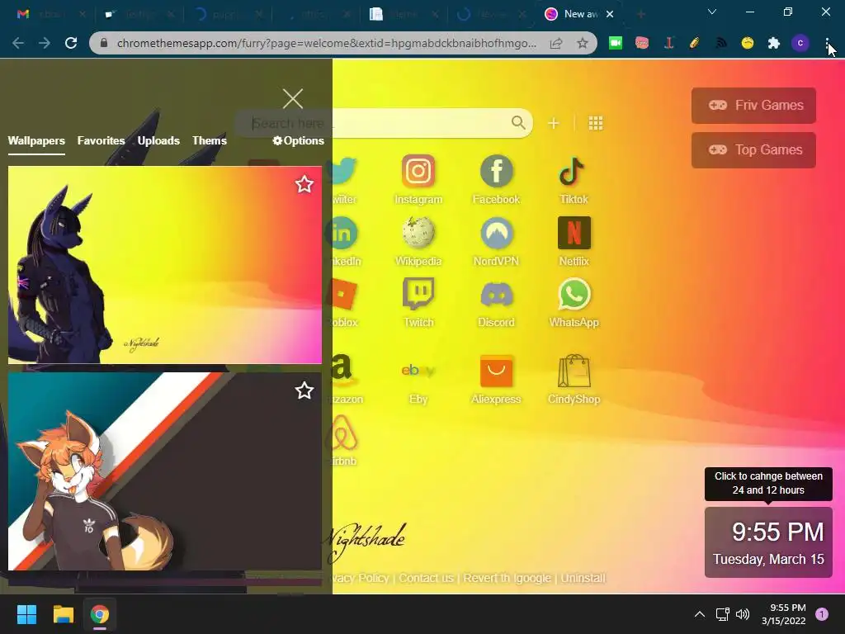Open the Tiktok shortcut
This screenshot has height=634, width=845.
tap(574, 180)
